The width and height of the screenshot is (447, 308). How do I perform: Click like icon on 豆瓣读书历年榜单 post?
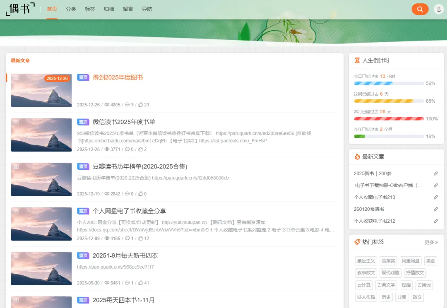tap(141, 194)
